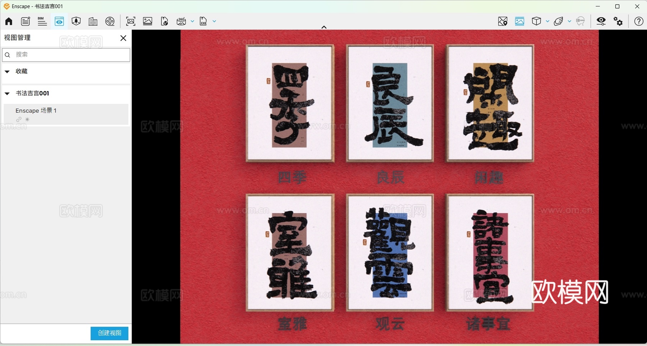Collapse the toolbar with the up chevron
This screenshot has width=647, height=346.
[x=324, y=27]
